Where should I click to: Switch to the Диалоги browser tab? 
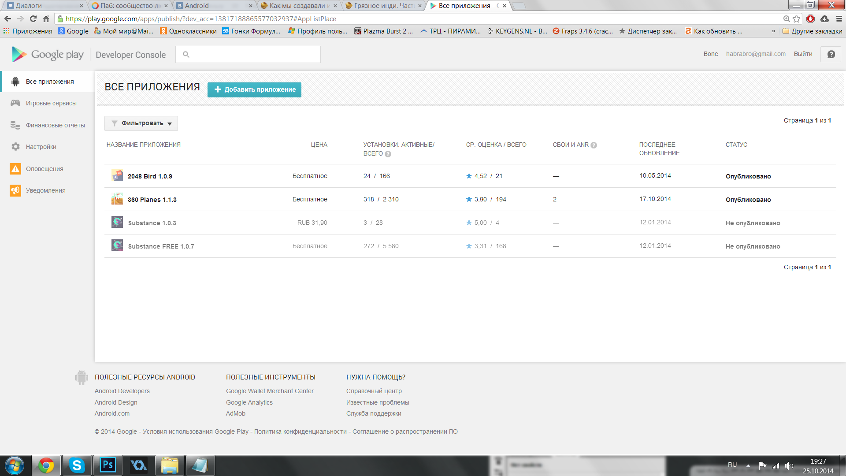(x=44, y=6)
